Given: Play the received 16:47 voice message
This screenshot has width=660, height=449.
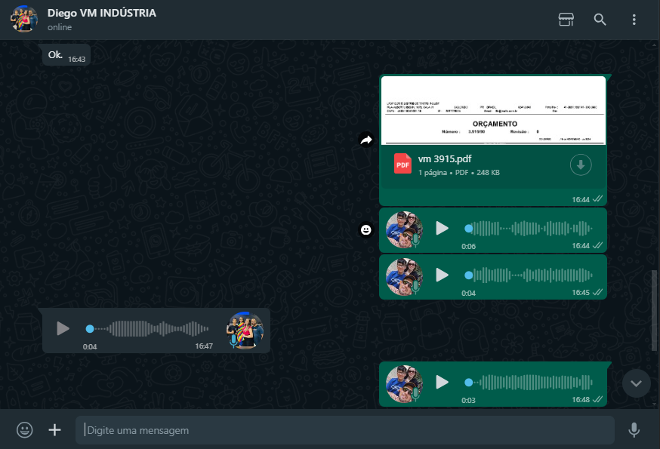Looking at the screenshot, I should [x=63, y=329].
